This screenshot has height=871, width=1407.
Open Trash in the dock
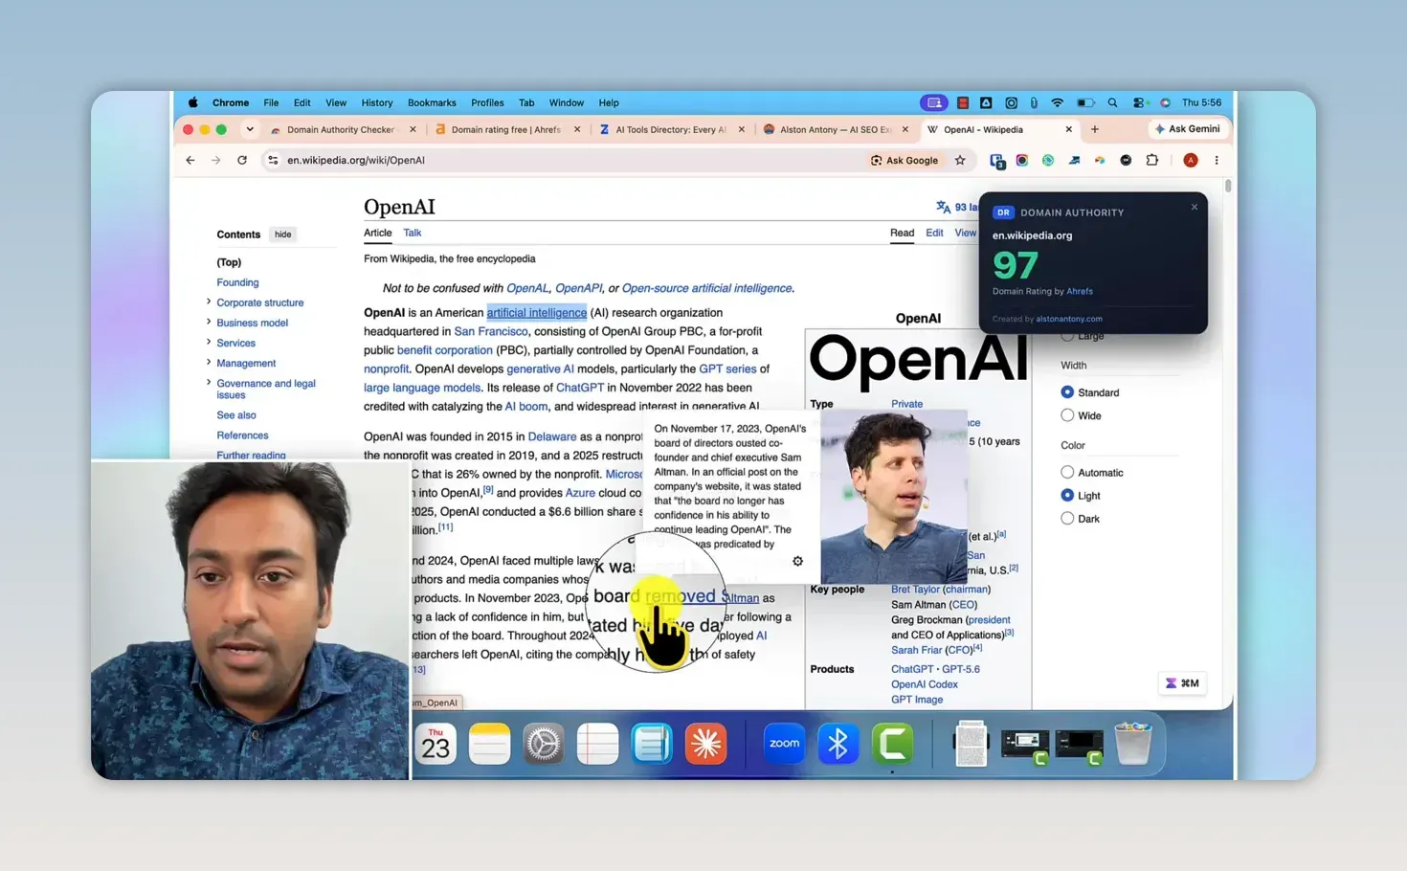(1133, 744)
